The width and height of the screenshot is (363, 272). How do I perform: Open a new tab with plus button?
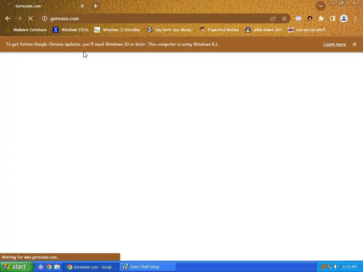[x=96, y=6]
